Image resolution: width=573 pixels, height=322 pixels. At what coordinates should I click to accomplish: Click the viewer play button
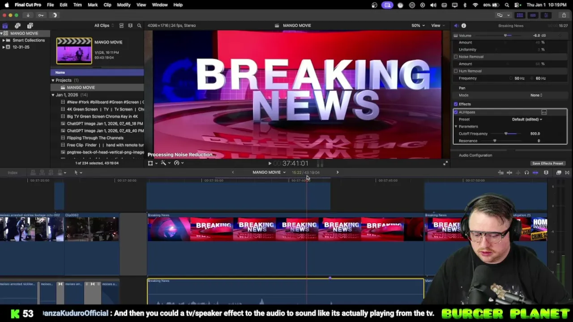pos(269,164)
